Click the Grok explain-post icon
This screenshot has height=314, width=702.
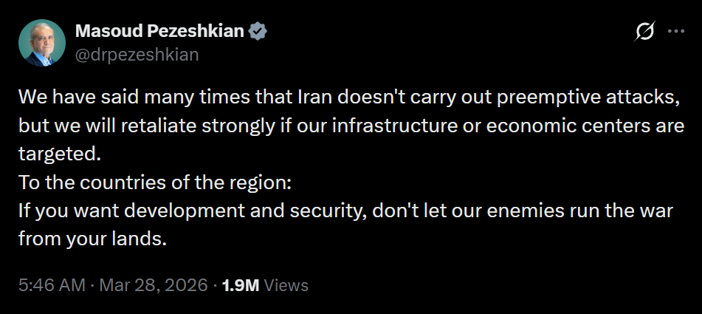[x=644, y=32]
